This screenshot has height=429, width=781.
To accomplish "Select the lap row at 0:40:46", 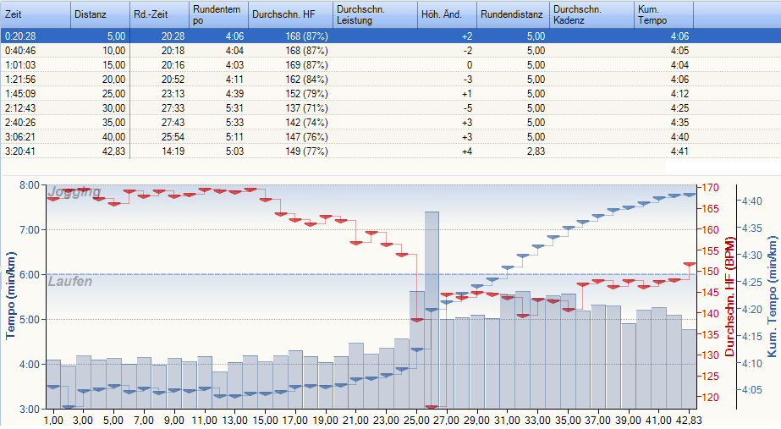I will pos(391,50).
